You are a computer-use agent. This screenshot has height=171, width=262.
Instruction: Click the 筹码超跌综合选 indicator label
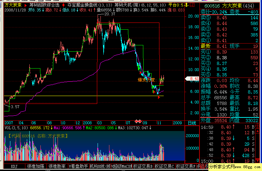(45, 5)
